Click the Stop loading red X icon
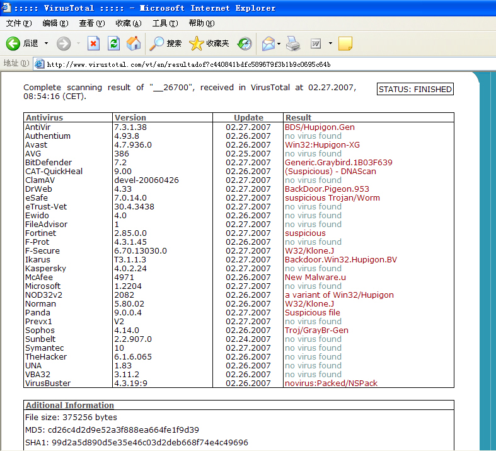The image size is (496, 451). coord(94,44)
